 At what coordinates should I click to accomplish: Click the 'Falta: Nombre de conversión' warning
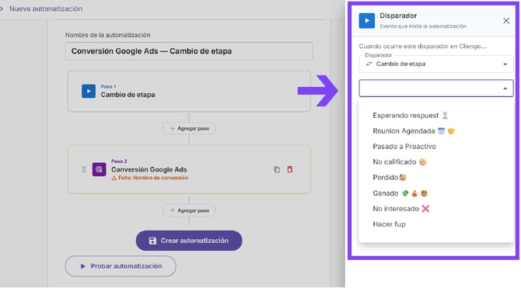point(150,178)
